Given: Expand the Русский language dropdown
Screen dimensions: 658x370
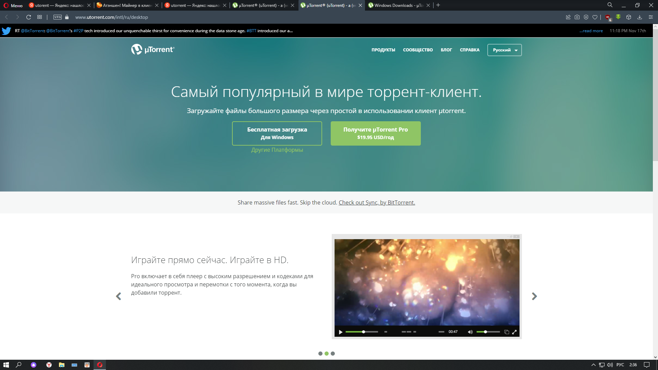Looking at the screenshot, I should pyautogui.click(x=504, y=50).
